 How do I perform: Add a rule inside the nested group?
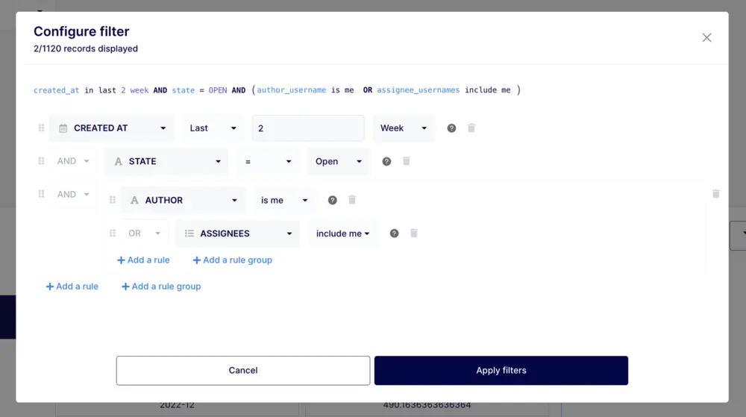click(x=143, y=260)
